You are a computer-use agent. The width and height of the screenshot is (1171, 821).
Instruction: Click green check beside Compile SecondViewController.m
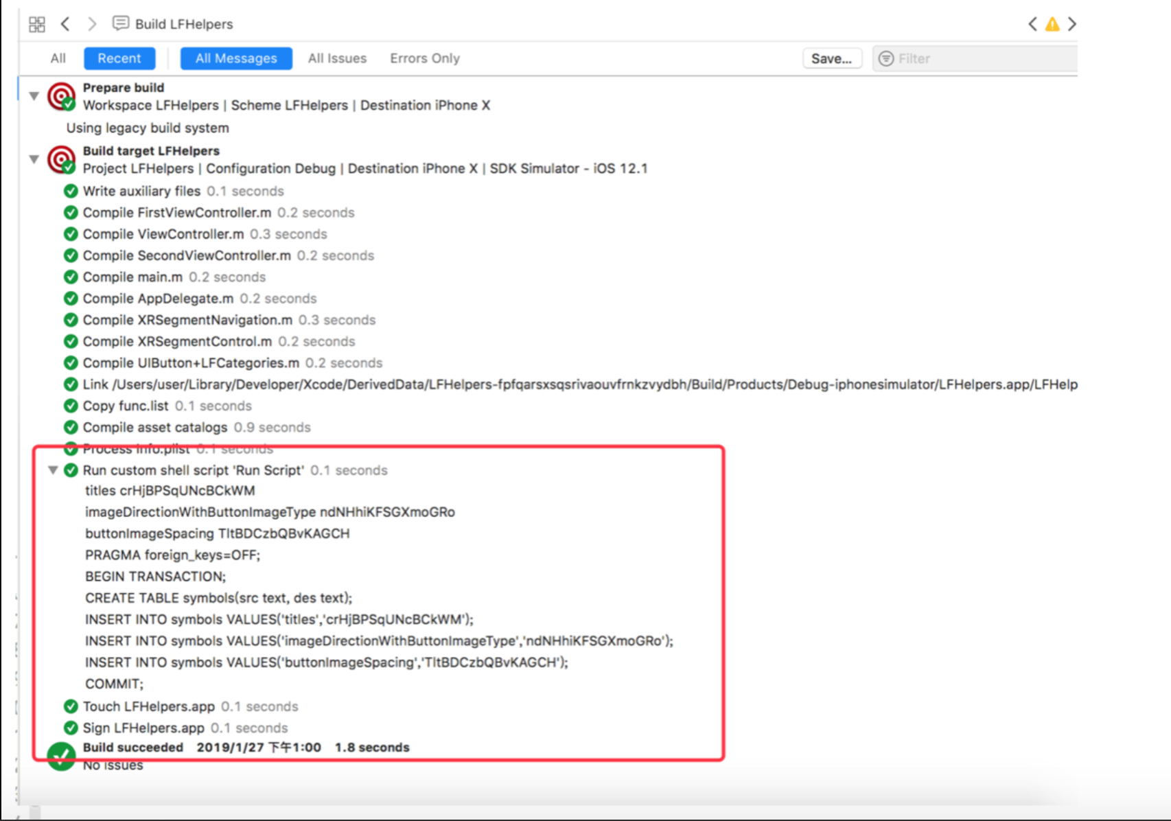[71, 255]
